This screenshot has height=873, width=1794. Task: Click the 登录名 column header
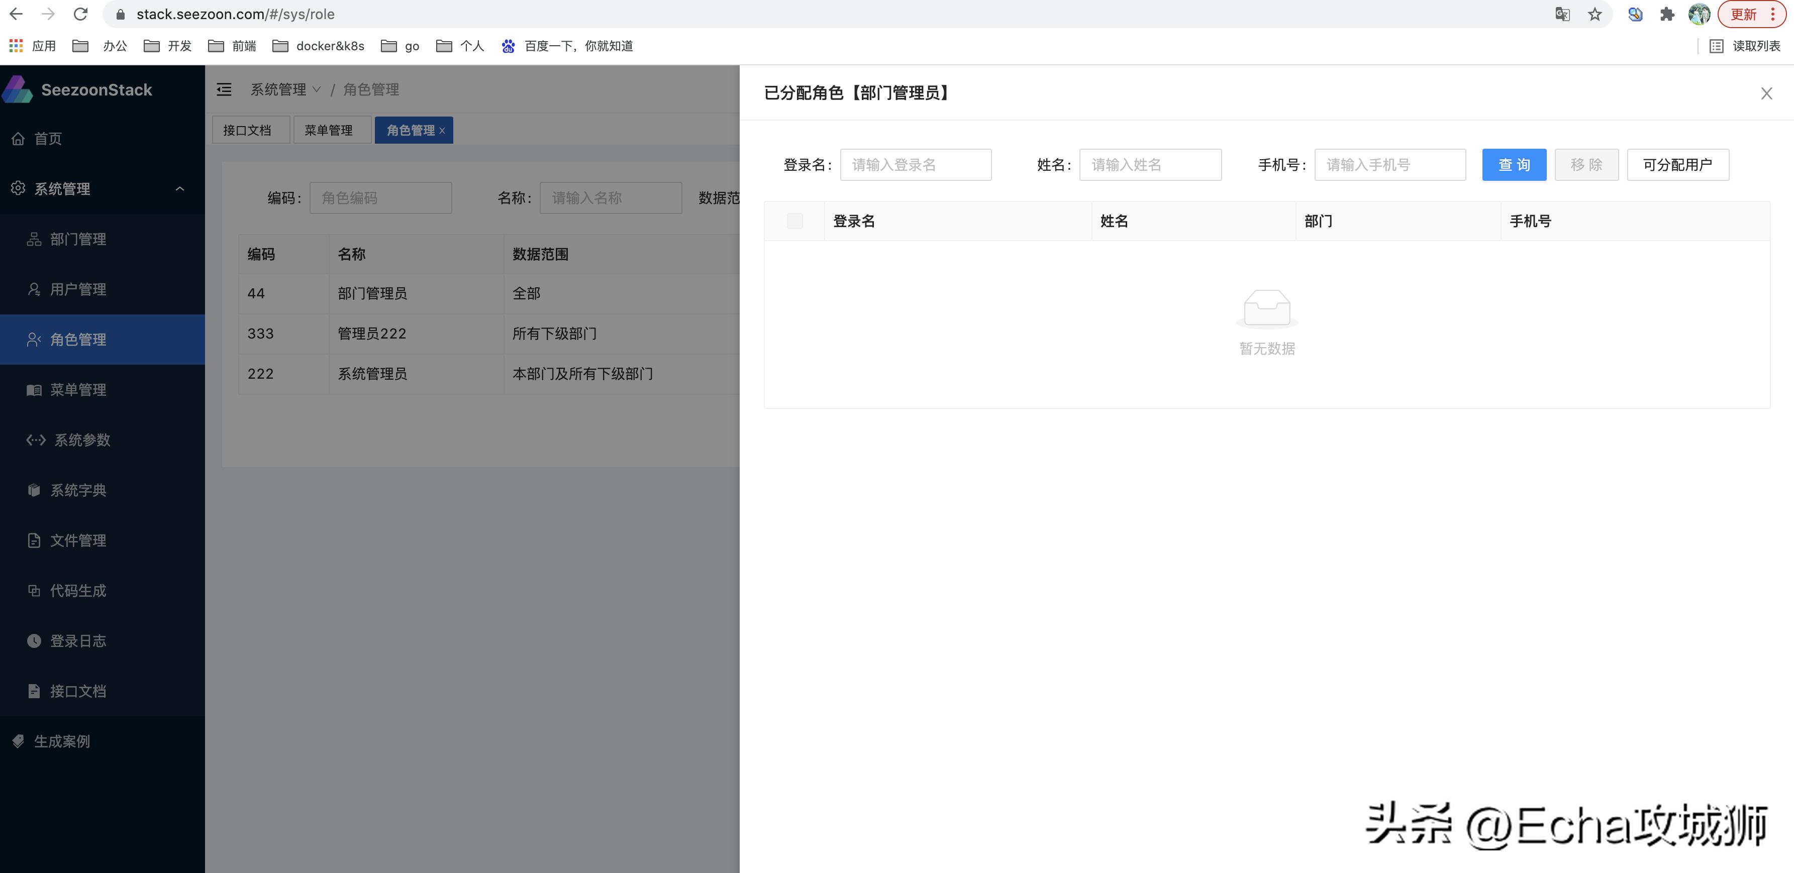[958, 222]
